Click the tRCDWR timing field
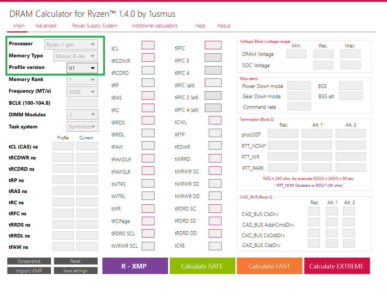Viewport: 387px width, 301px height. [x=148, y=58]
